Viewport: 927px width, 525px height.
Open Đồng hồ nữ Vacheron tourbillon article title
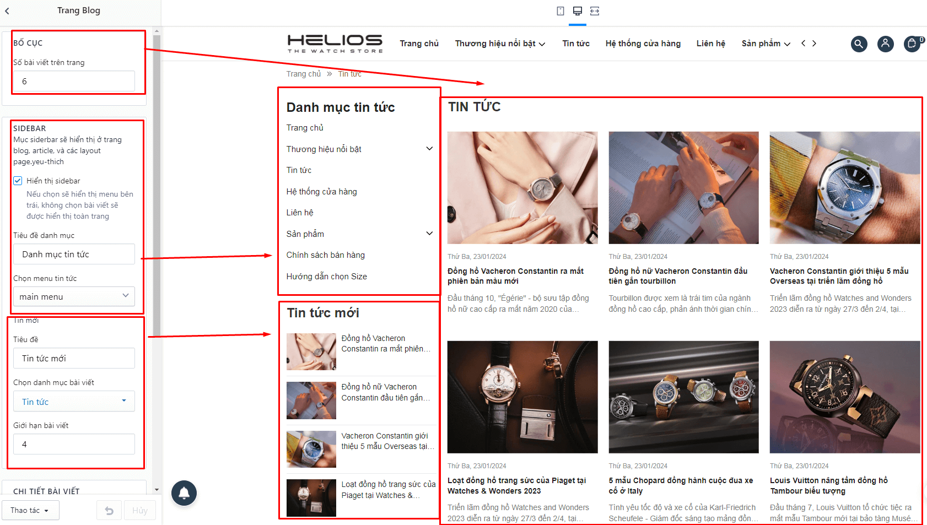678,276
